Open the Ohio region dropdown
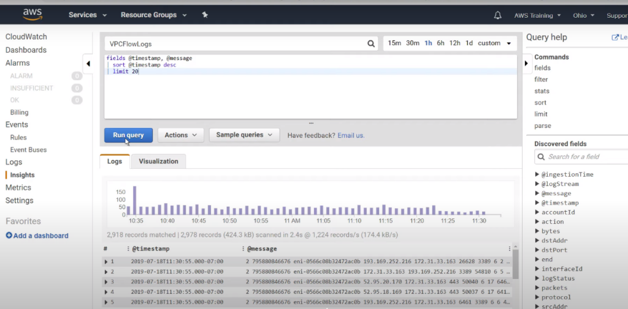This screenshot has height=309, width=628. click(x=584, y=15)
